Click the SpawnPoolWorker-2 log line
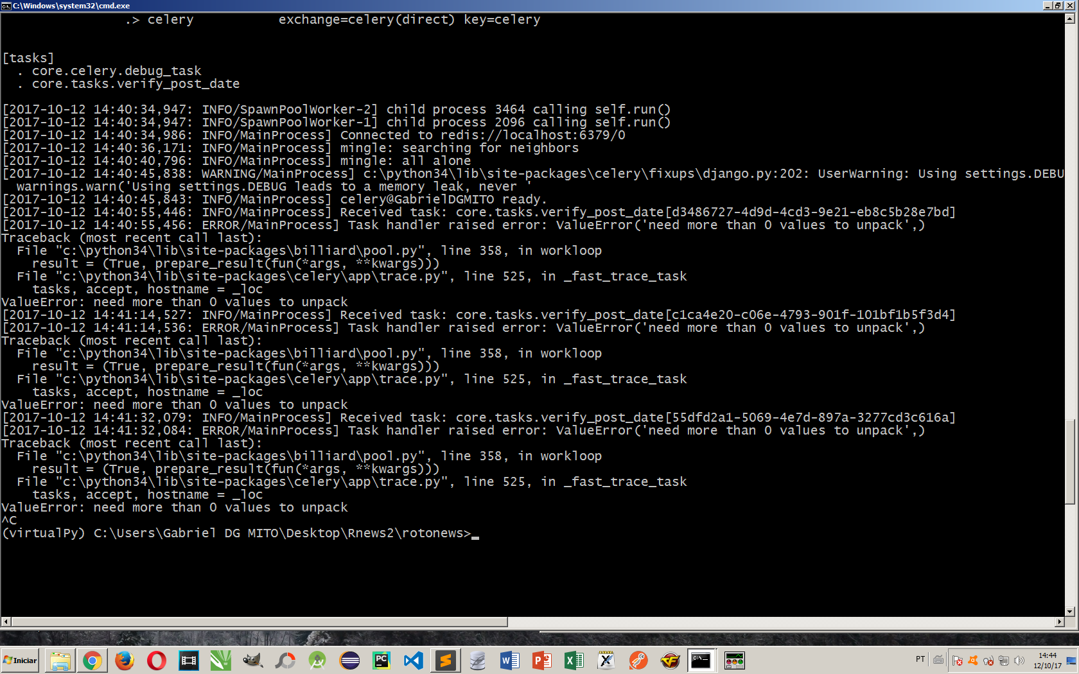The height and width of the screenshot is (674, 1079). click(x=337, y=110)
